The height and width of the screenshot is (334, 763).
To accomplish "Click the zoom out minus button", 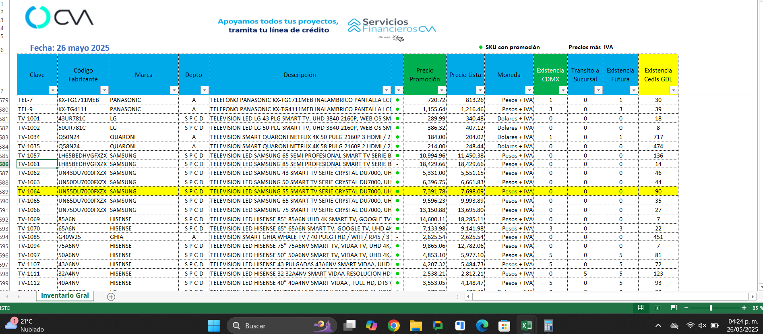I will (x=686, y=308).
